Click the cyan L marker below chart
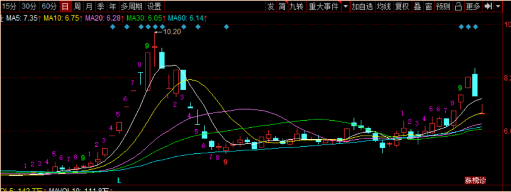This screenshot has width=511, height=192. (x=119, y=180)
